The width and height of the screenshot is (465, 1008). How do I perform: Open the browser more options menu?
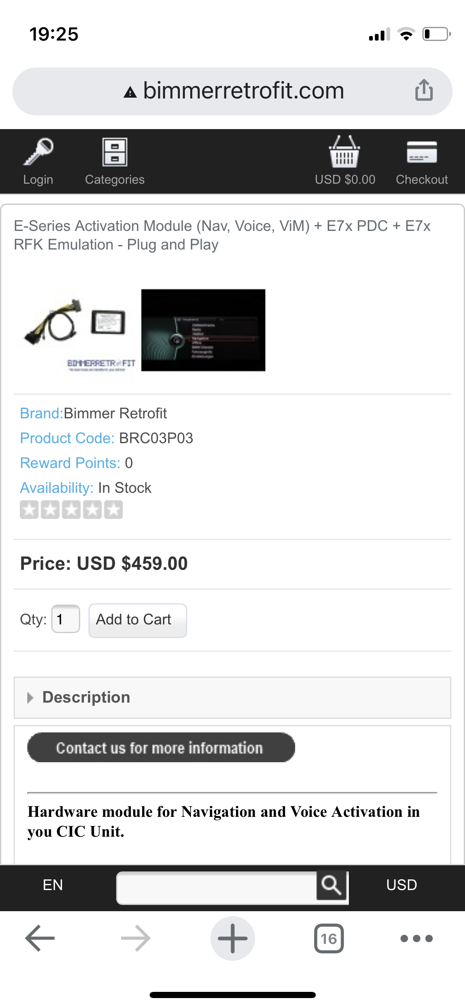click(417, 938)
